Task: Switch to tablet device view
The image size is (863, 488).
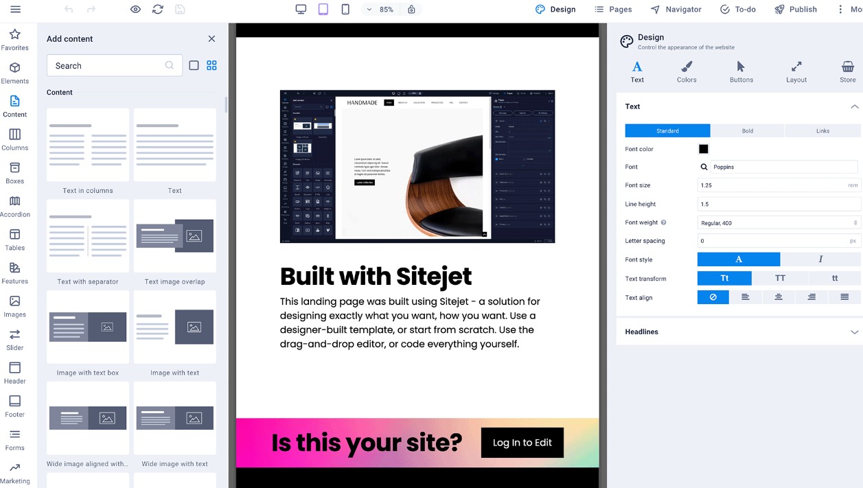Action: [x=323, y=9]
